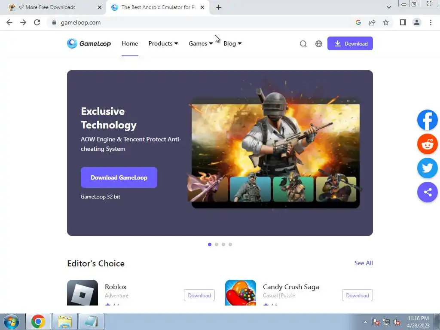Viewport: 440px width, 330px height.
Task: Show hidden system tray icons
Action: (365, 322)
